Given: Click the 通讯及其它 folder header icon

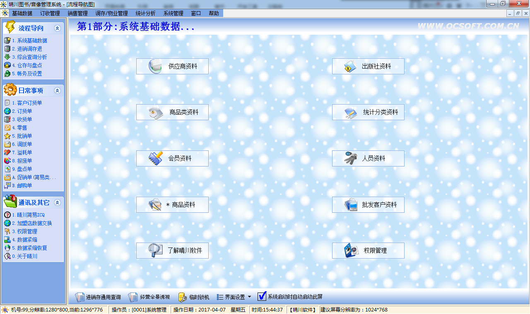Looking at the screenshot, I should click(10, 202).
